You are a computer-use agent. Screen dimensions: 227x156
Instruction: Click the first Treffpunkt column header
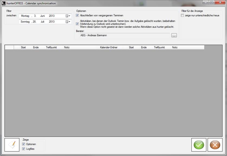coord(51,47)
